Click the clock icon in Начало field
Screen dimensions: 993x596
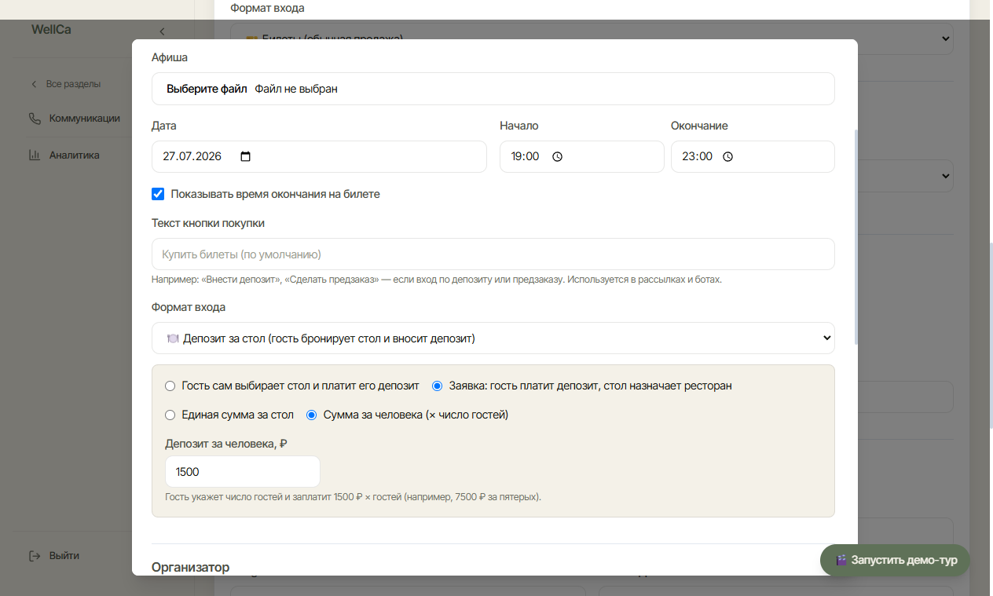[x=558, y=156]
